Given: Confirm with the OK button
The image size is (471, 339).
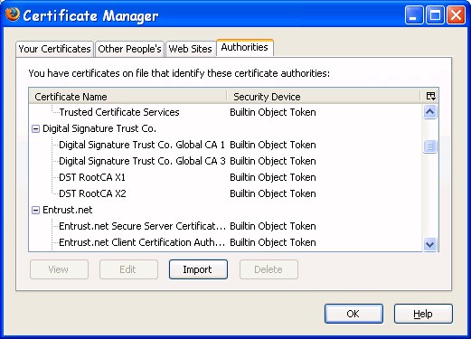Looking at the screenshot, I should tap(353, 314).
